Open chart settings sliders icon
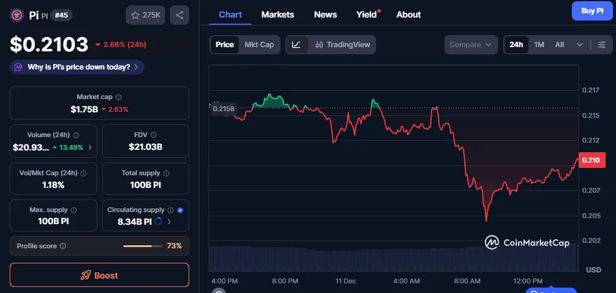This screenshot has width=616, height=293. click(x=602, y=45)
